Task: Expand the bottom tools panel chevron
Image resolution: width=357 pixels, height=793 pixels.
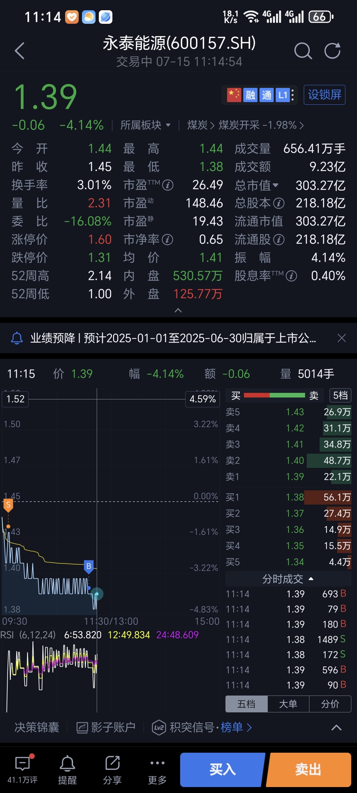Action: point(337,728)
